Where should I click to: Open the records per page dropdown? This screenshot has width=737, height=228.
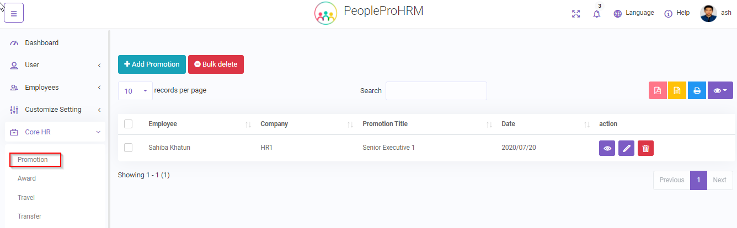pos(135,91)
